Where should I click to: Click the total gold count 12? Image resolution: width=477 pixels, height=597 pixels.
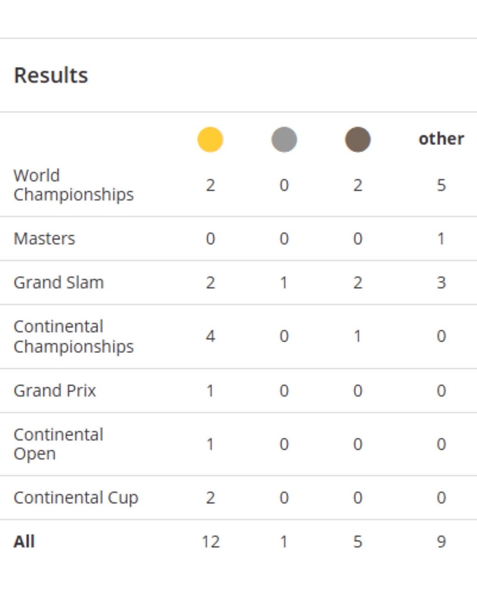(x=210, y=542)
